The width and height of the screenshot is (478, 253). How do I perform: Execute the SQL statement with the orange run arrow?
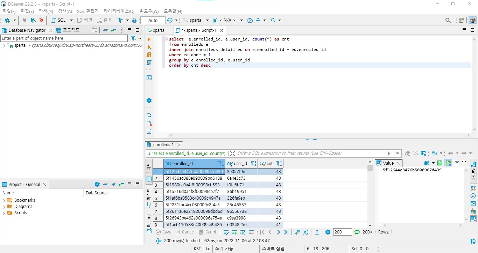[x=149, y=39]
